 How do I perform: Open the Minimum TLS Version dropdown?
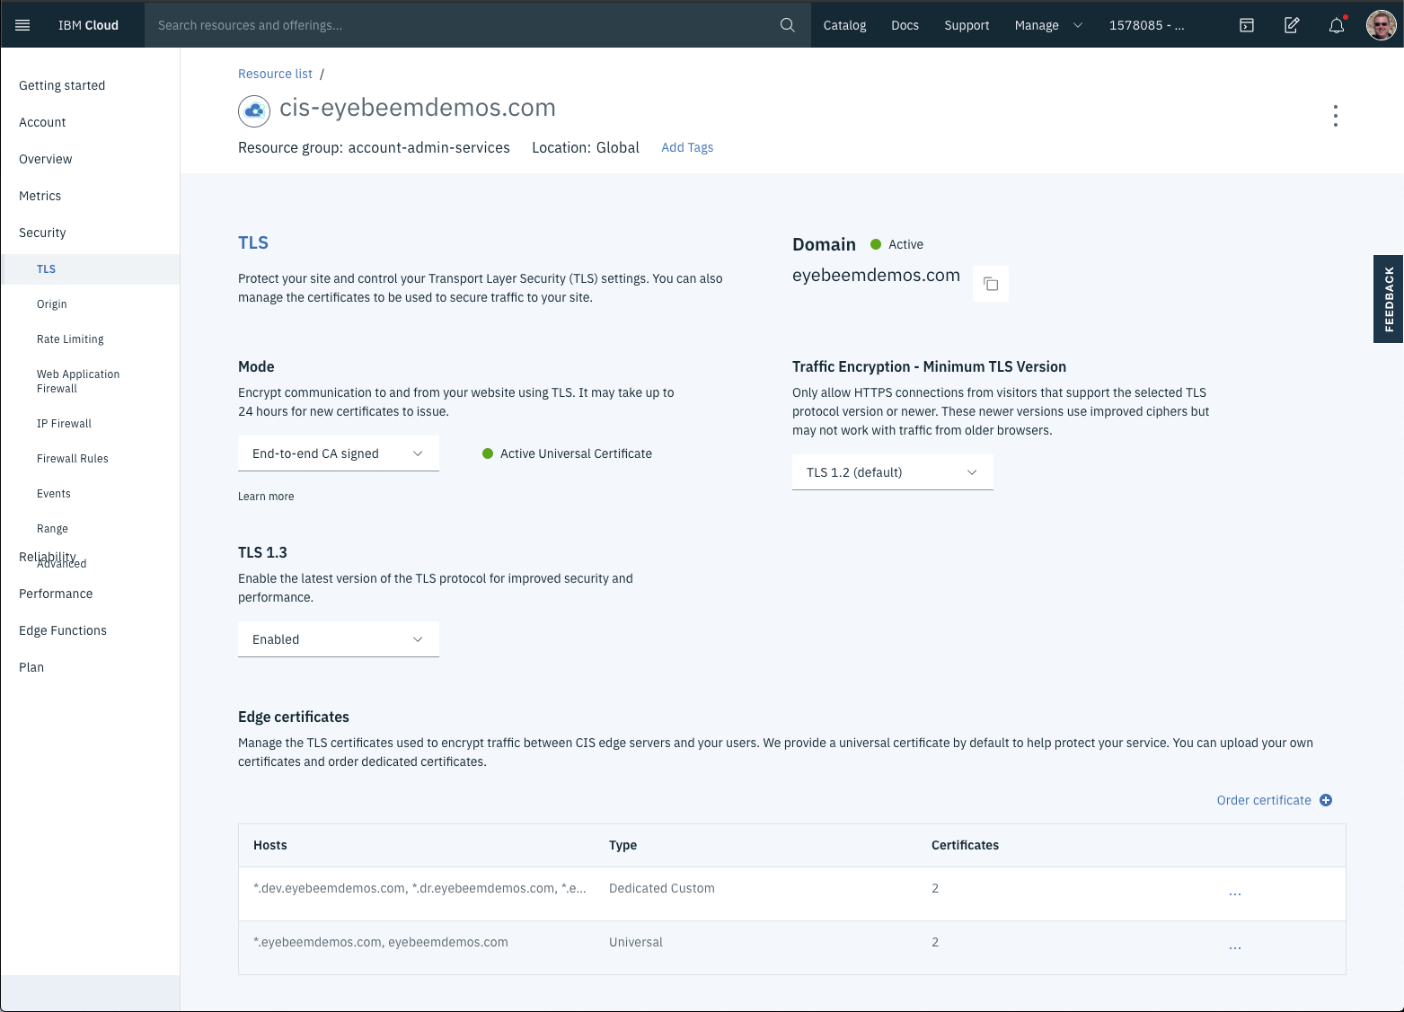click(893, 472)
